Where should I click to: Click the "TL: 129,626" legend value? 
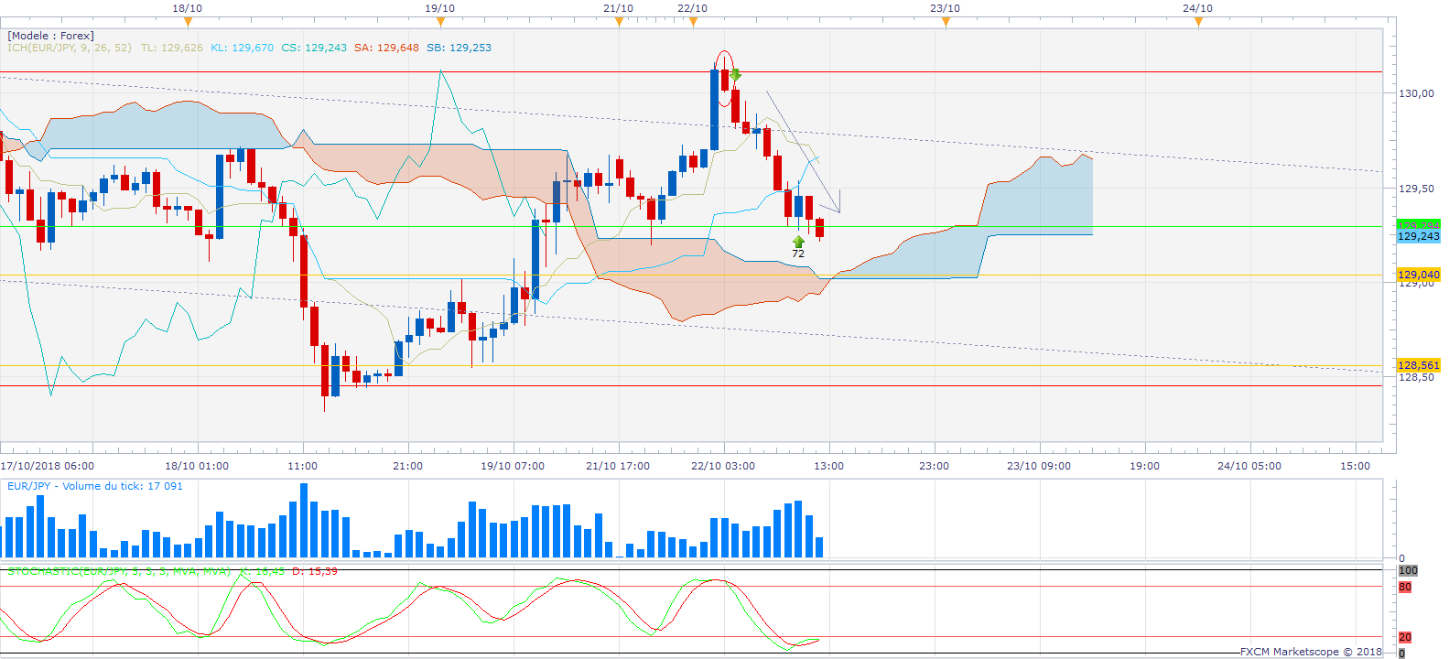click(x=172, y=48)
